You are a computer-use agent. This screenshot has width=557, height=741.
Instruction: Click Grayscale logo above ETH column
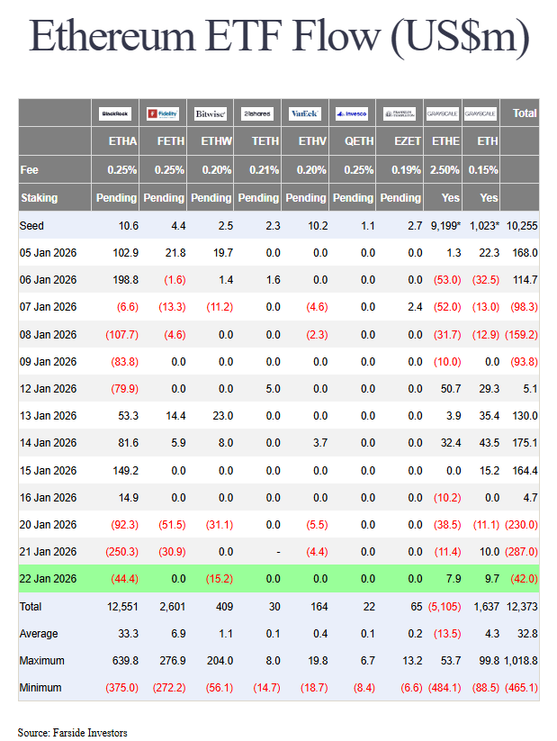(x=480, y=113)
